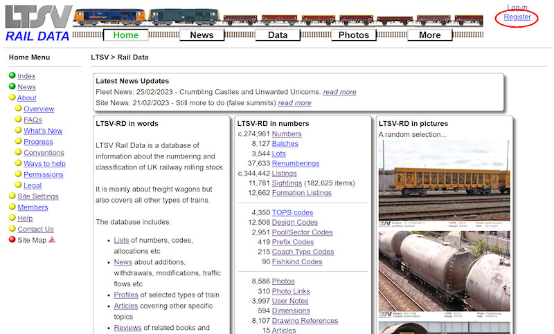Expand the More navigation menu

point(429,35)
